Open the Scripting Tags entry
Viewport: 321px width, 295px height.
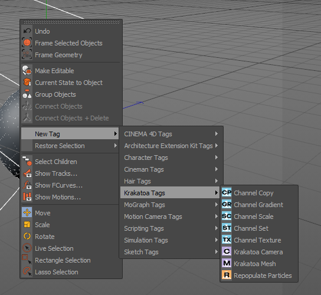(x=170, y=228)
